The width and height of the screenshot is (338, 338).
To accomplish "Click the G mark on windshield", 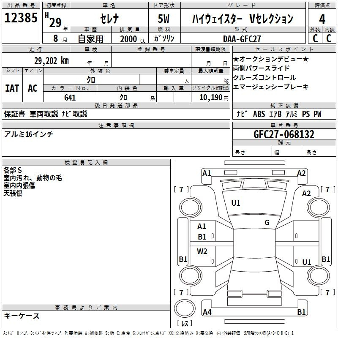I will (267, 223).
